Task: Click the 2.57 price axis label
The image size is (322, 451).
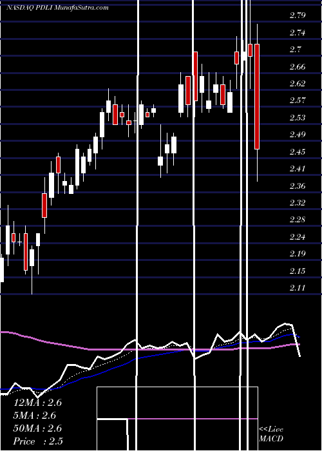Action: 298,101
